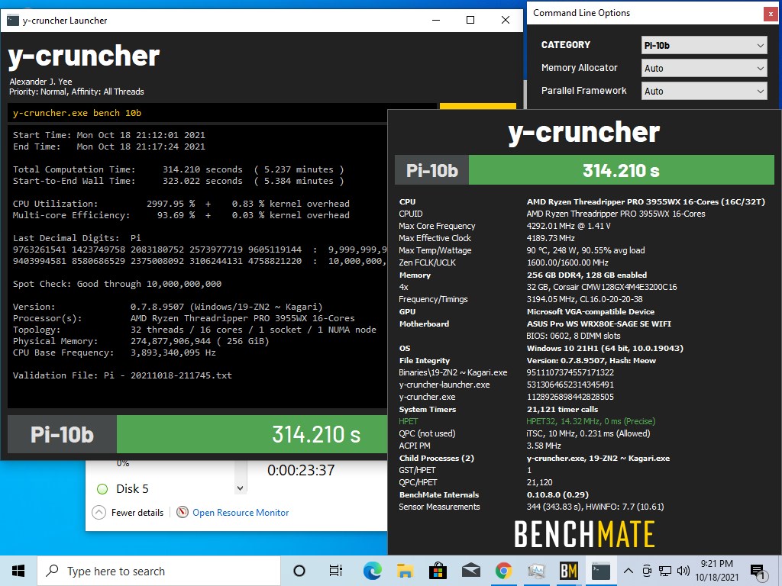Open the volume tray icon
Screen dimensions: 782x586
[x=683, y=571]
